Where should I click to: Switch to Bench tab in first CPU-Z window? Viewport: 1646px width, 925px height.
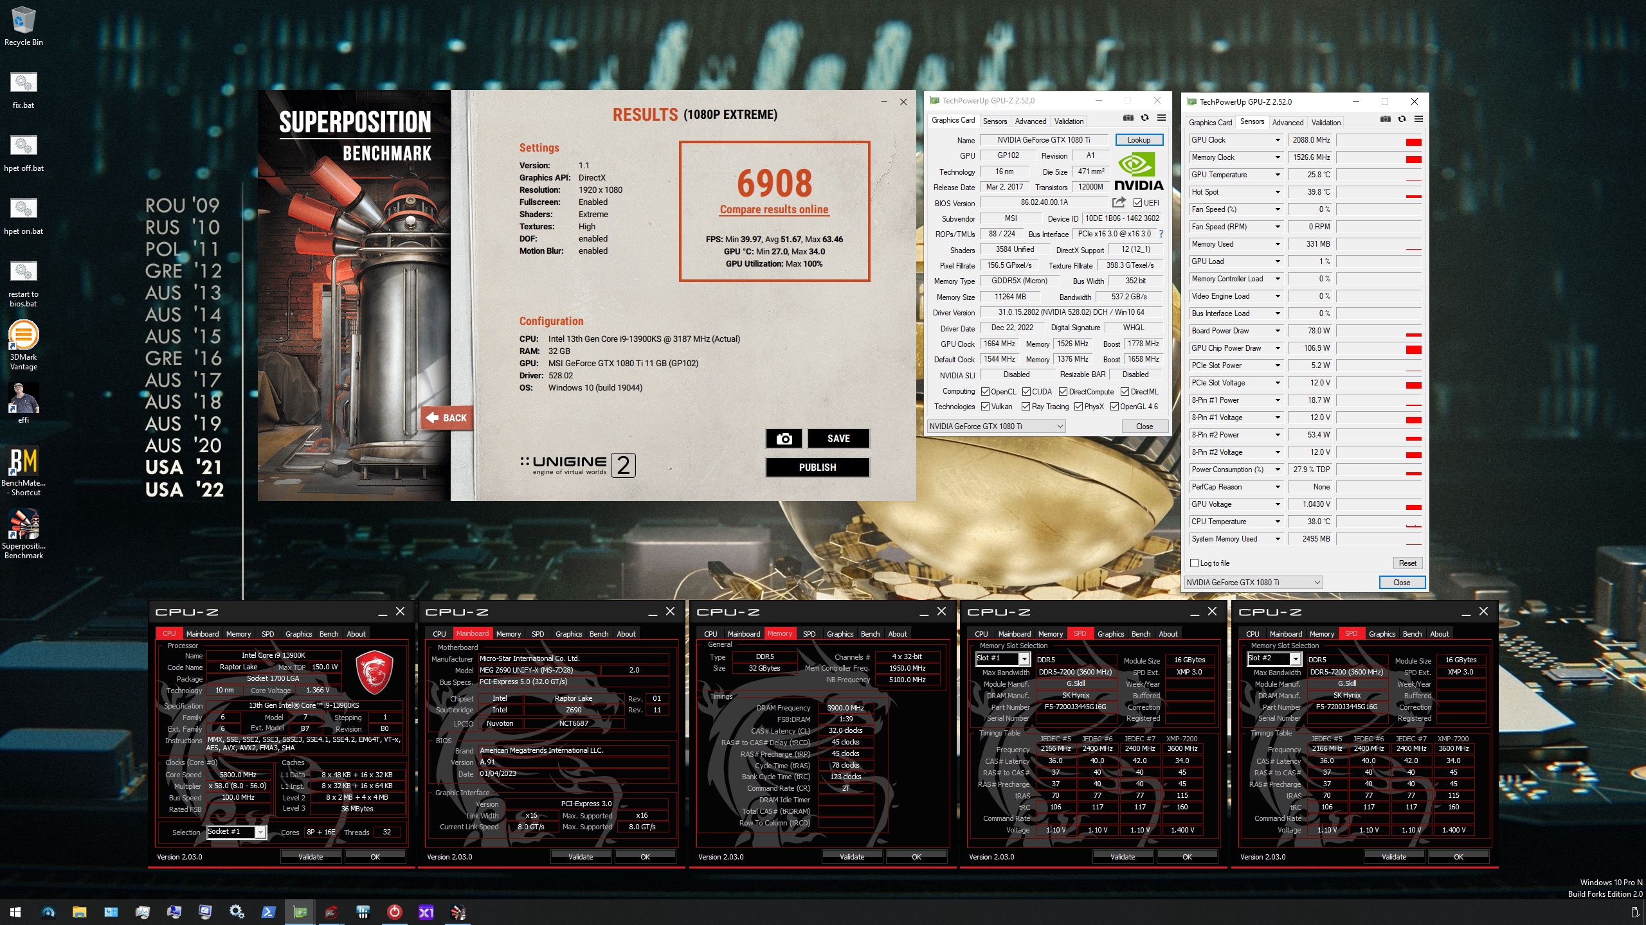pos(329,634)
